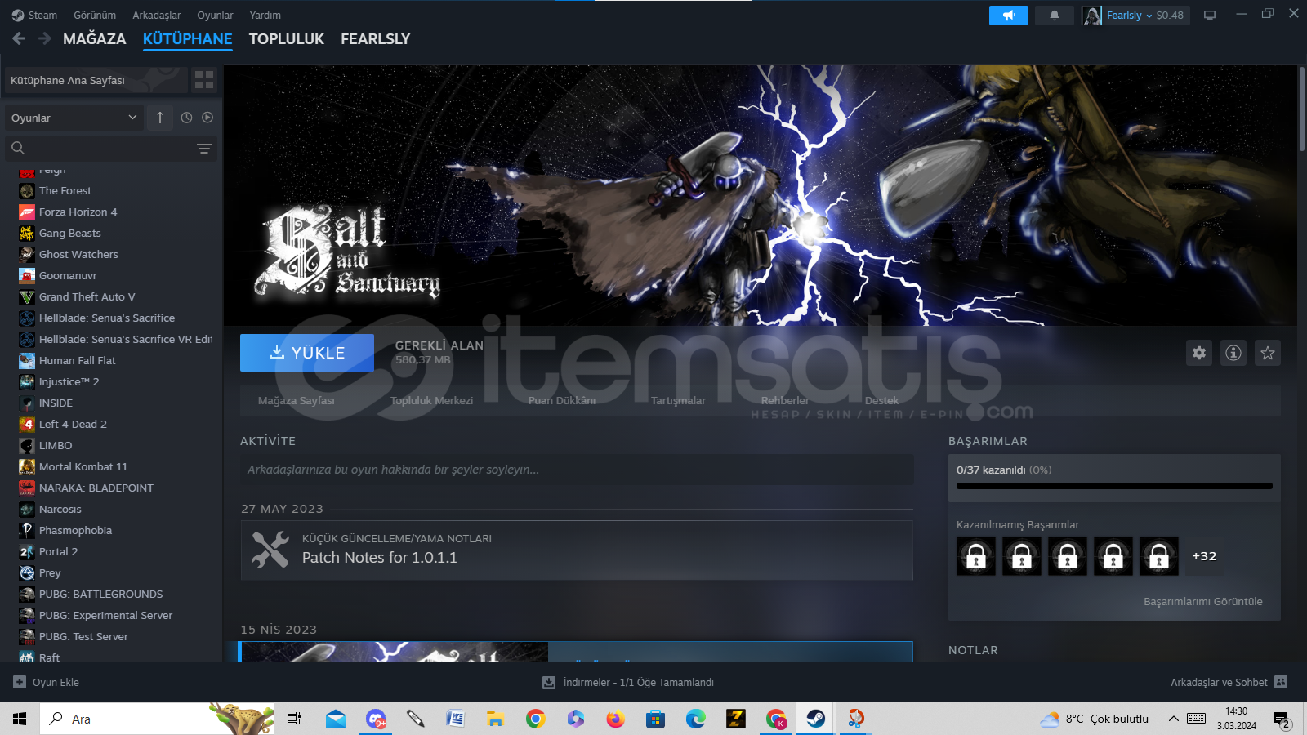
Task: Open Mağaza Sayfası link
Action: click(x=297, y=400)
